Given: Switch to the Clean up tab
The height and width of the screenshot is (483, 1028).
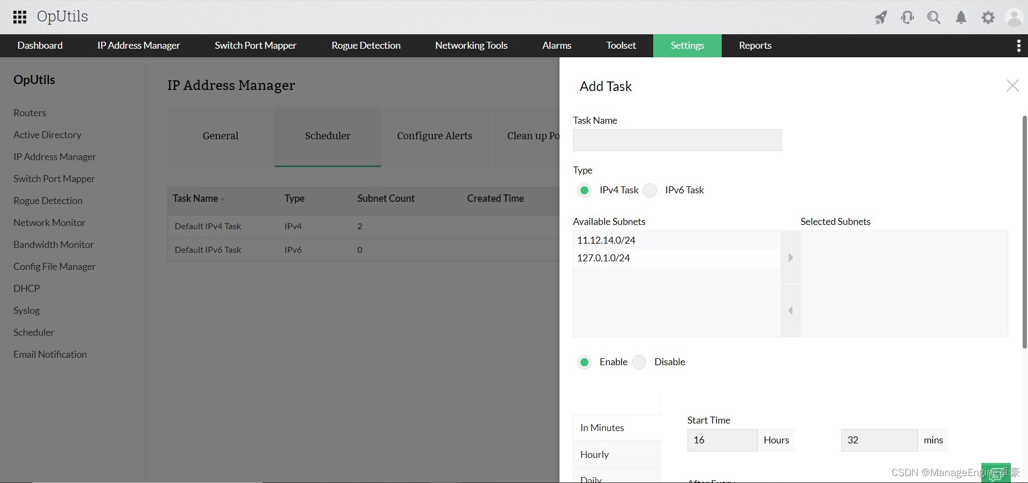Looking at the screenshot, I should click(x=525, y=136).
